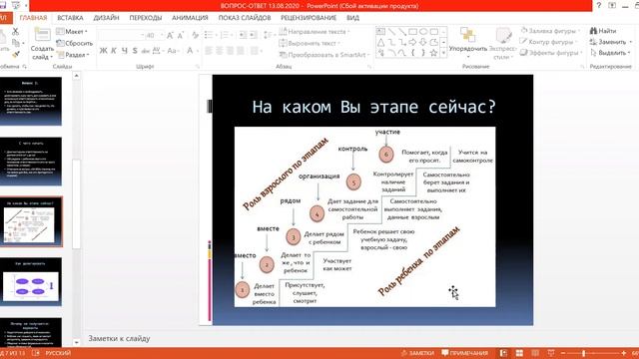Toggle text shadow S button
639x359 pixels.
coord(135,51)
